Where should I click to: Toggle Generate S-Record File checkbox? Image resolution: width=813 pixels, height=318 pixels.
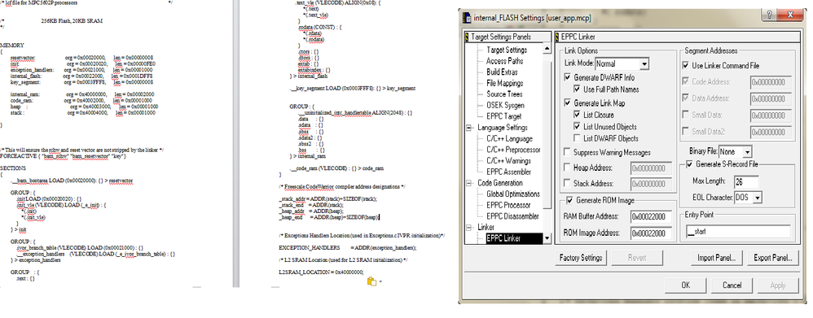689,165
